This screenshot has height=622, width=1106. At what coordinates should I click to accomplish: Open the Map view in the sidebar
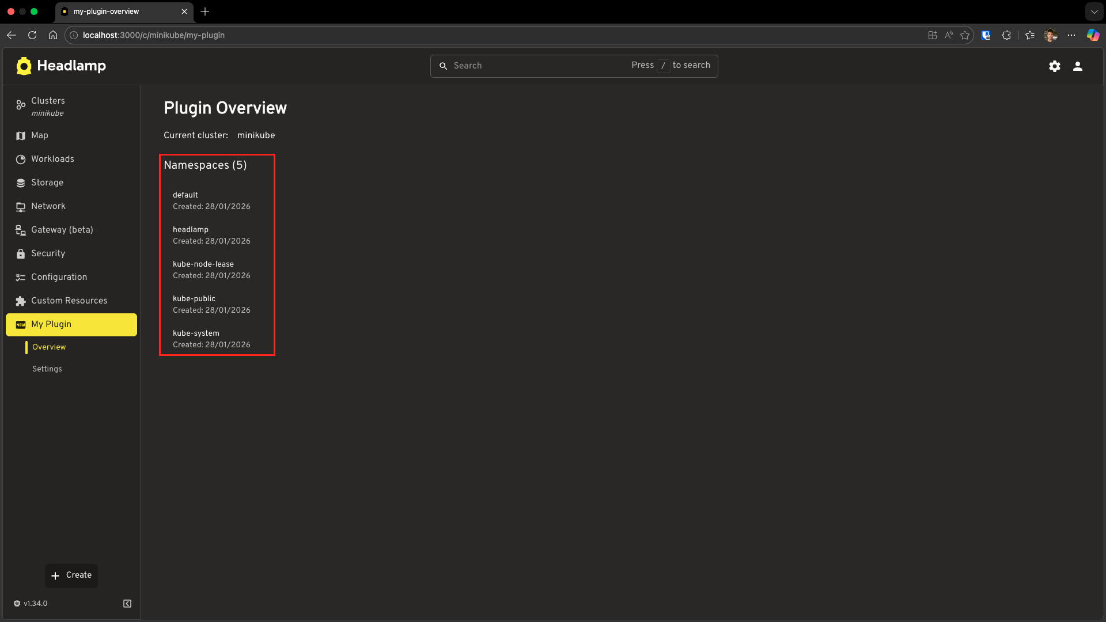pyautogui.click(x=40, y=135)
